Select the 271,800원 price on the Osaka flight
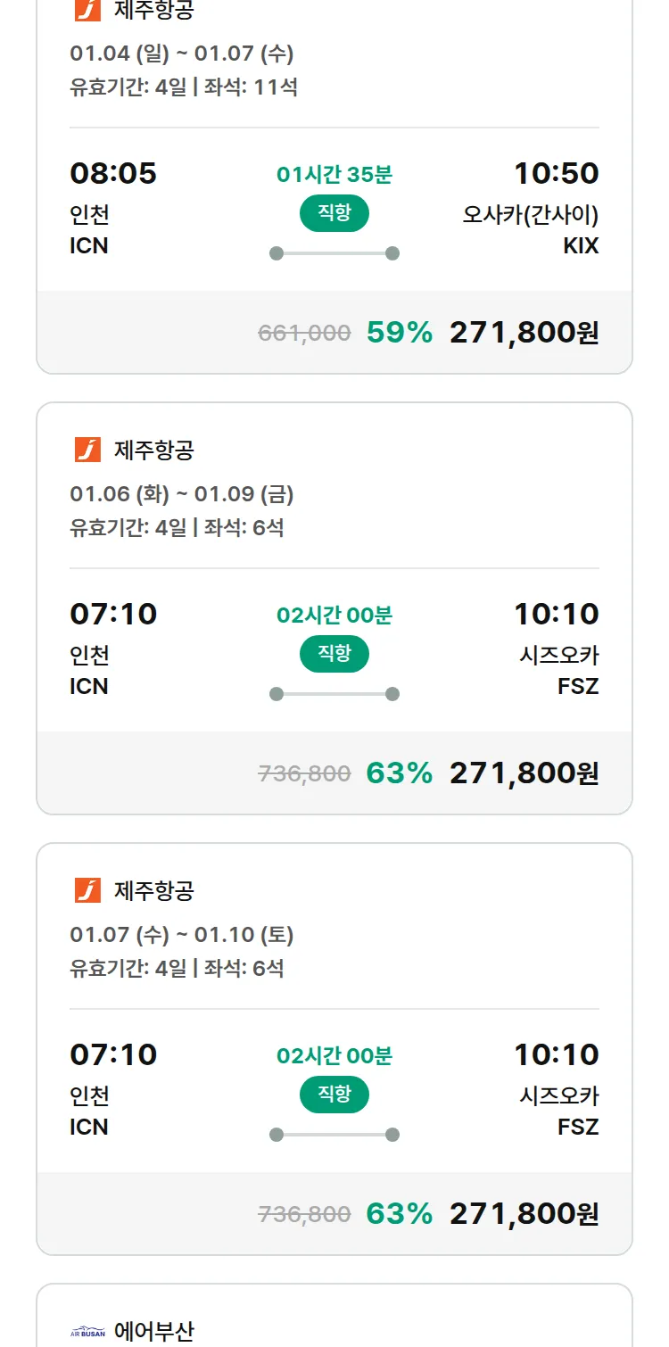Viewport: 669px width, 1347px height. click(x=524, y=333)
